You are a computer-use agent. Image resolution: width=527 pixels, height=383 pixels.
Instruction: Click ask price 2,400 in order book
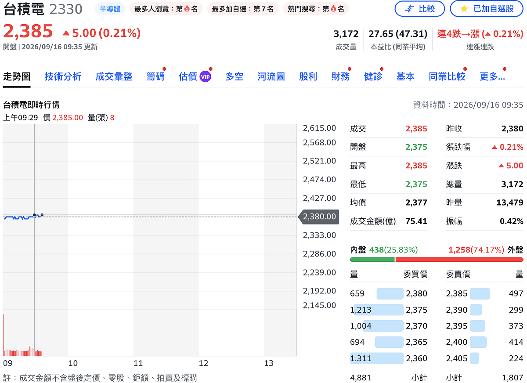pos(457,342)
